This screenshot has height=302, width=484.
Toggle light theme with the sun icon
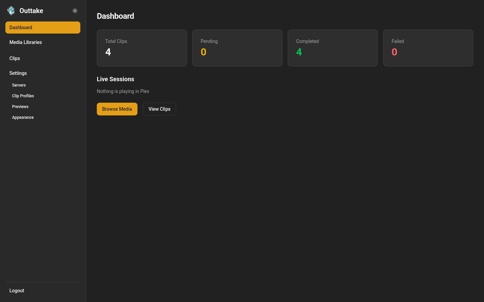coord(75,11)
